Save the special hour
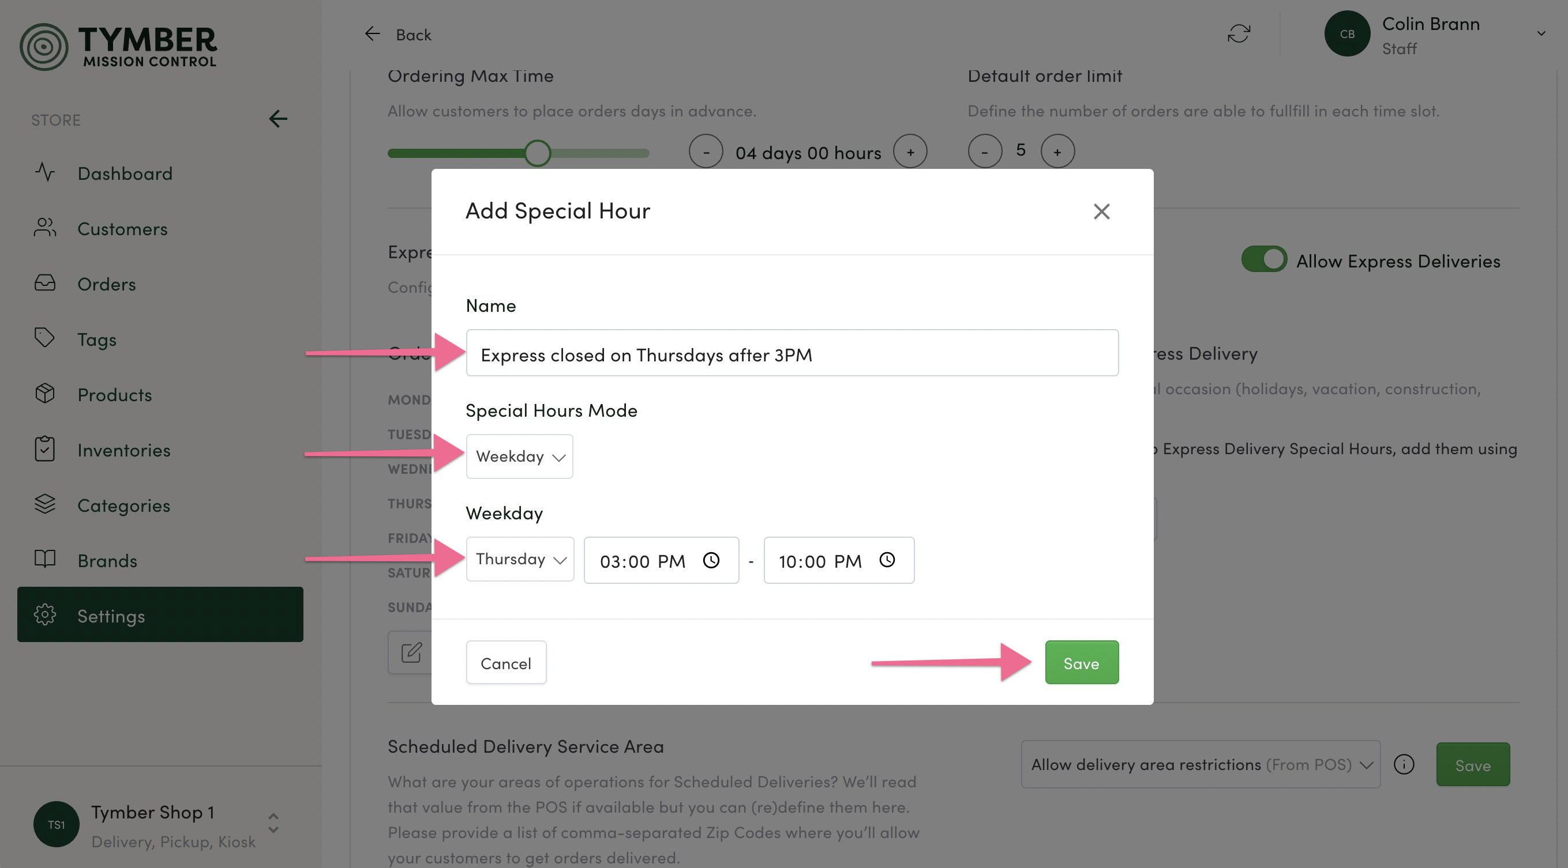This screenshot has height=868, width=1568. pos(1082,662)
